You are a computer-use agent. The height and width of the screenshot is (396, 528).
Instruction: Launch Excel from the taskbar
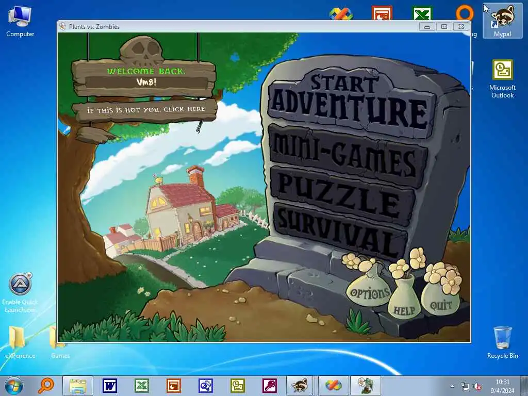142,386
